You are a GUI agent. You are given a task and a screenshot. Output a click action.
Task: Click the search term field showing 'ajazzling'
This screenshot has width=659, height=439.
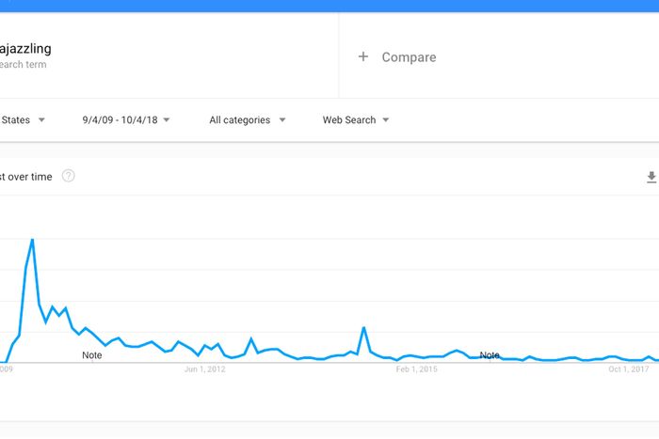(x=26, y=48)
